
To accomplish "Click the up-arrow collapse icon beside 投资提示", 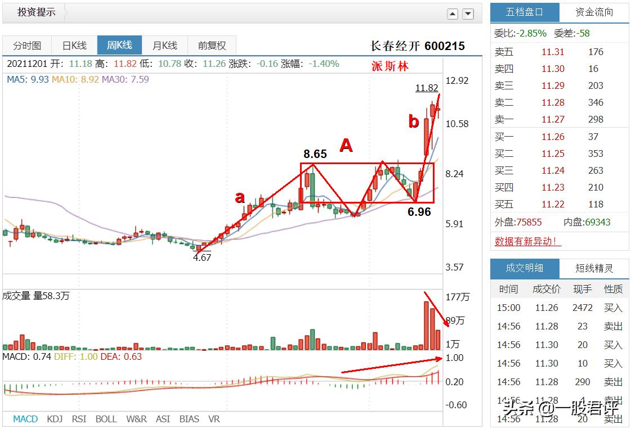I will pos(453,13).
